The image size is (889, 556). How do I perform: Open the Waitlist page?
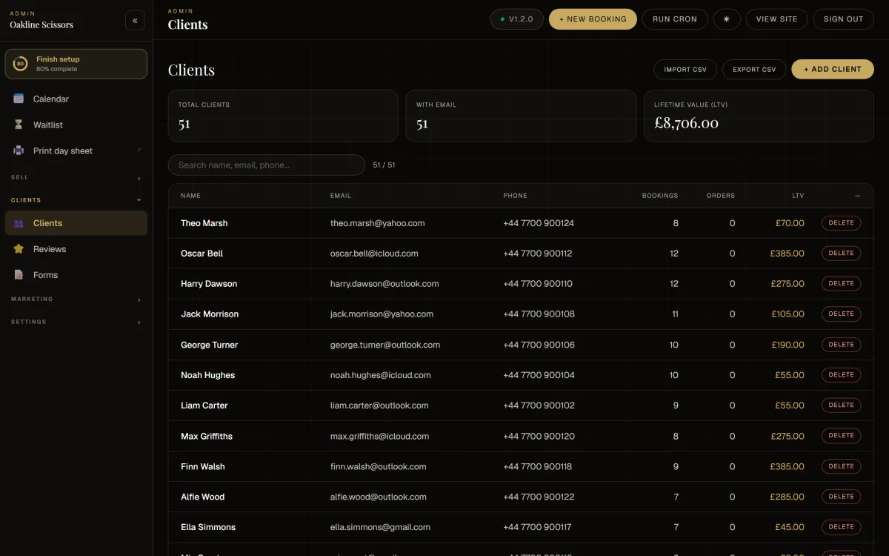[x=76, y=125]
